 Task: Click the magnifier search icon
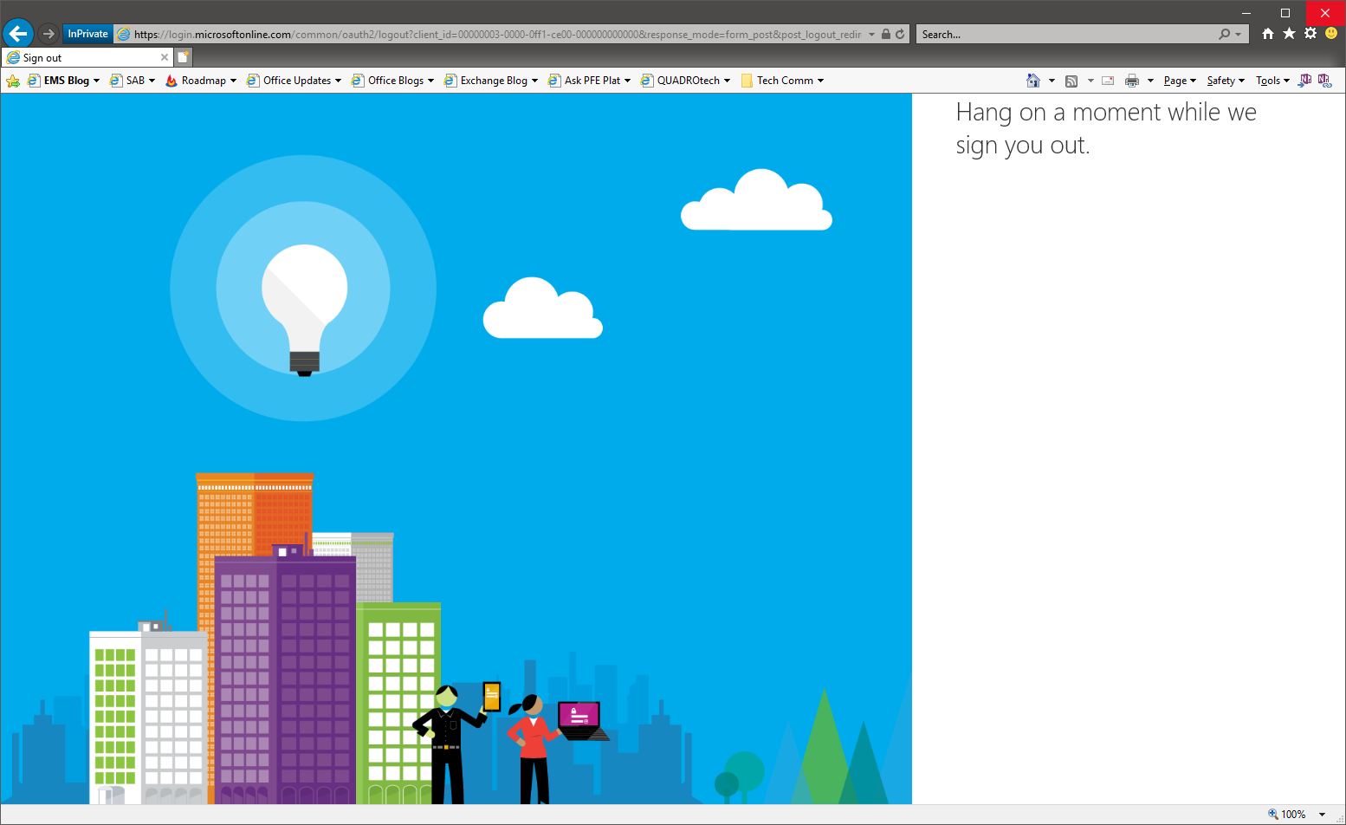tap(1224, 35)
